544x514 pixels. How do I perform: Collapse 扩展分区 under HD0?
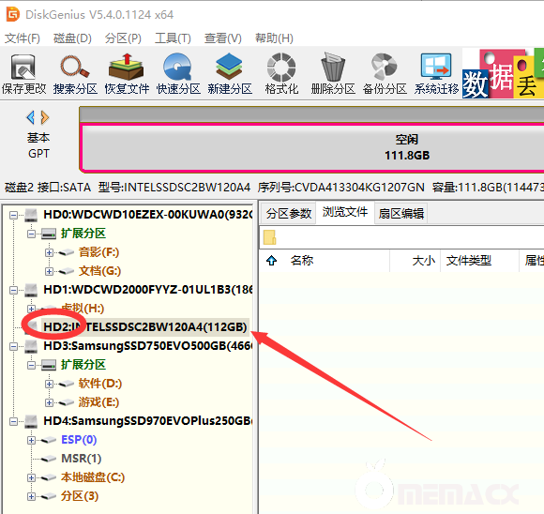(31, 234)
